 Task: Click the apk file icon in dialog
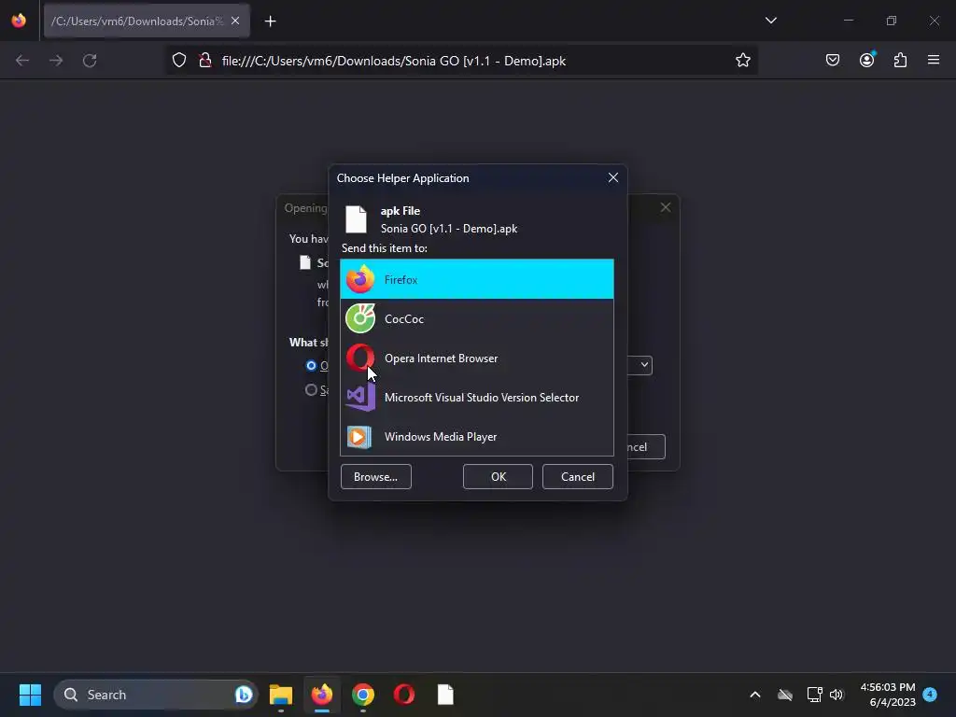(x=356, y=219)
